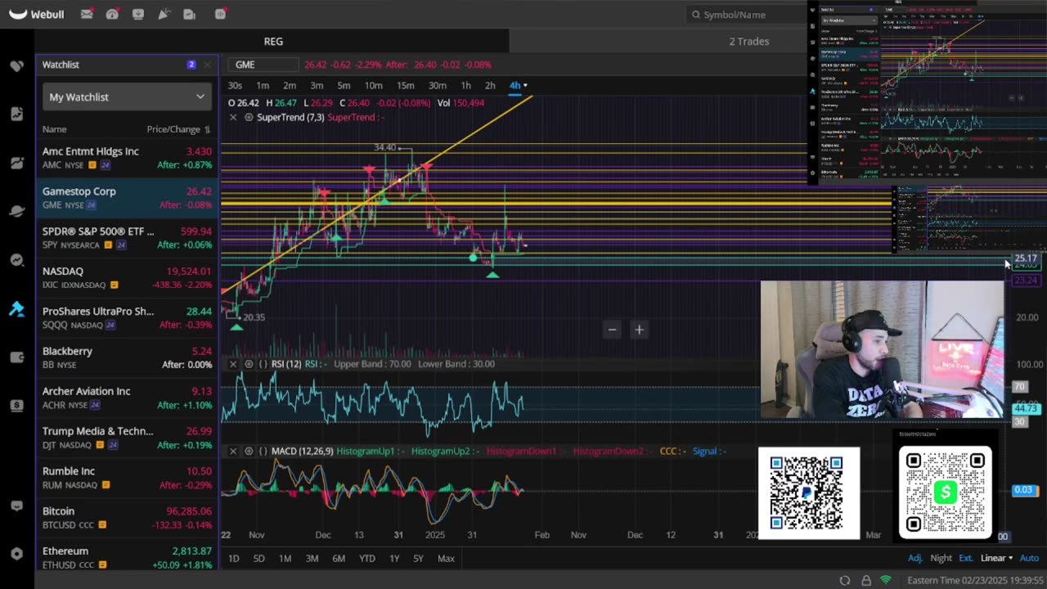Select the 30s chart interval
1047x589 pixels.
click(x=235, y=85)
